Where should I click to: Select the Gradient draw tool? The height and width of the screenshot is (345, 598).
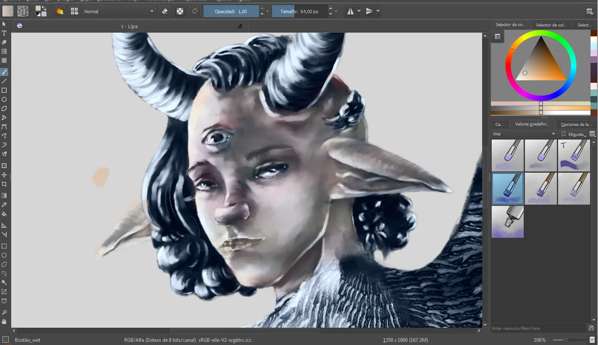[4, 195]
